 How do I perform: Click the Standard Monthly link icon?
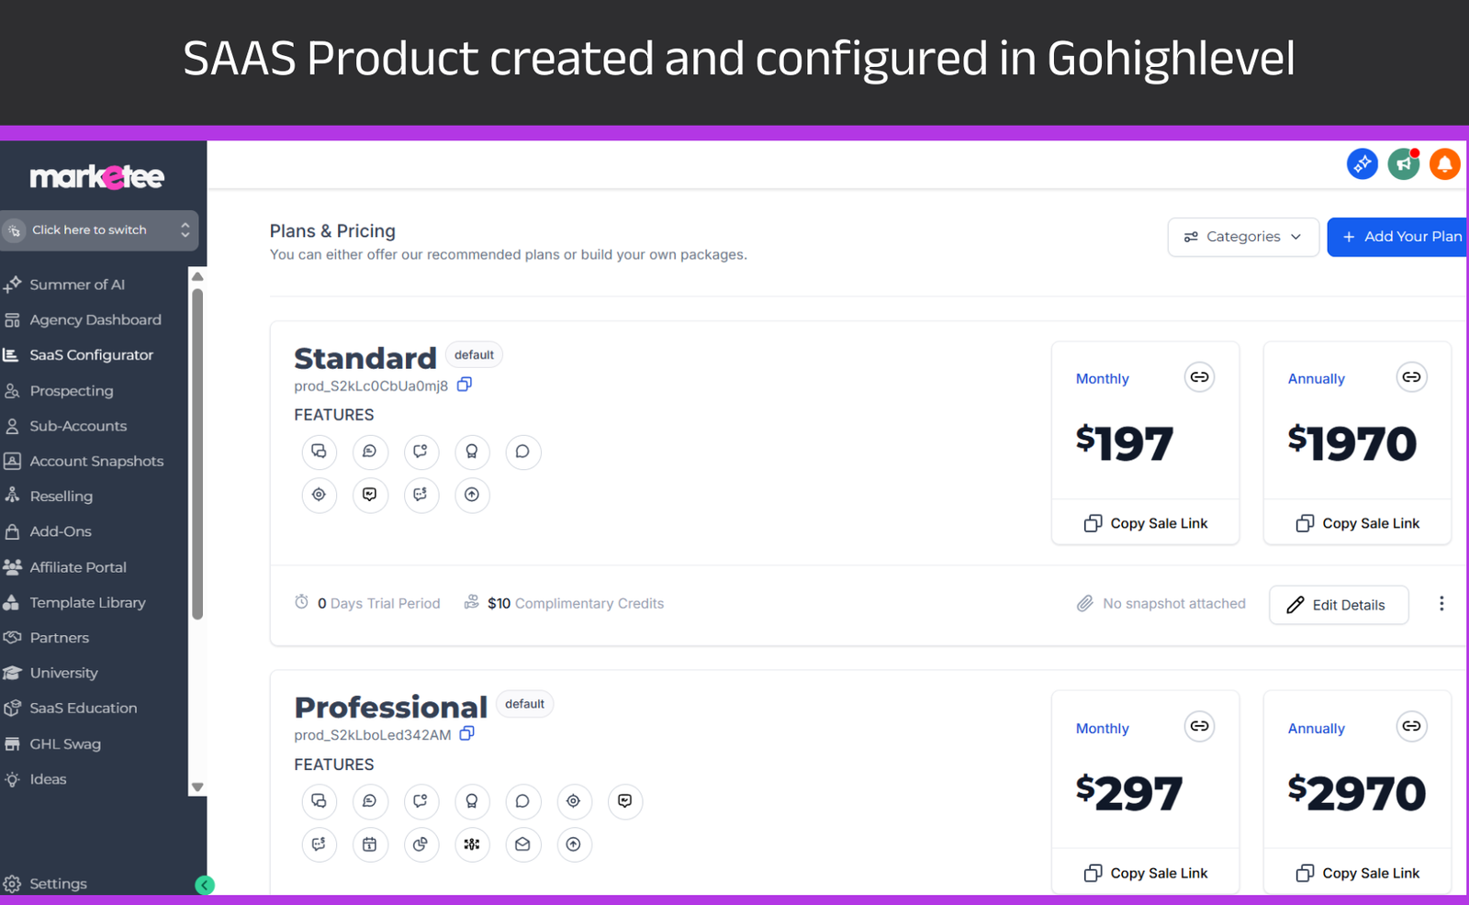coord(1199,377)
